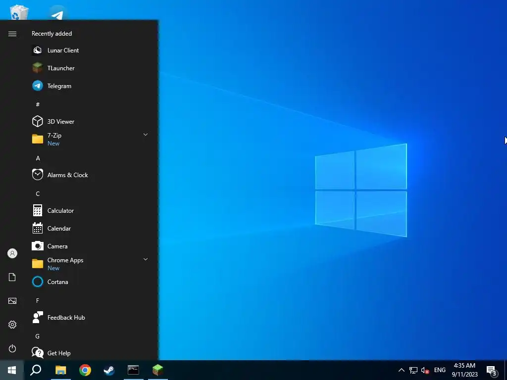Select the Recycle Bin desktop icon

(x=19, y=12)
